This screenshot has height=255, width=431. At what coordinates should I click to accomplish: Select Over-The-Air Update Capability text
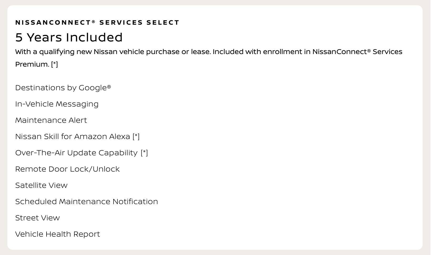[76, 153]
